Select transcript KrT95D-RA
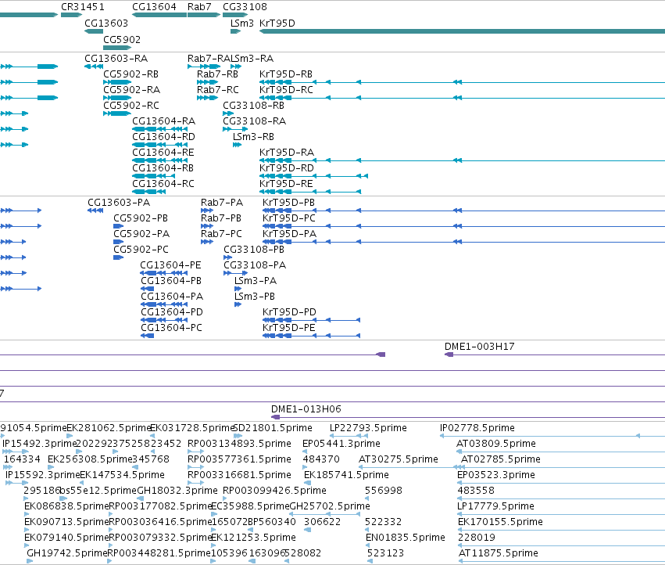Viewport: 665px width, 565px height. [287, 153]
